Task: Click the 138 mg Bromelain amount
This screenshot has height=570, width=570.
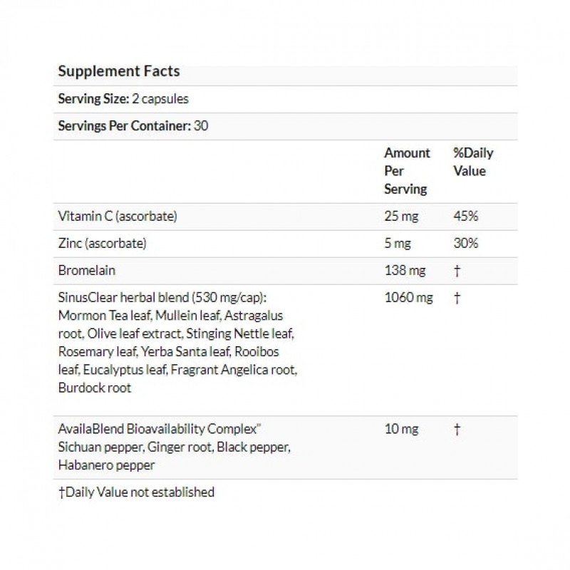Action: pos(404,271)
